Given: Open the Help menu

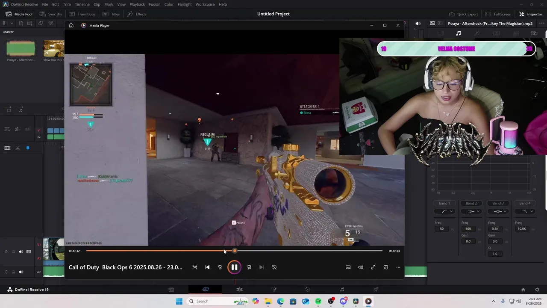Looking at the screenshot, I should click(223, 4).
